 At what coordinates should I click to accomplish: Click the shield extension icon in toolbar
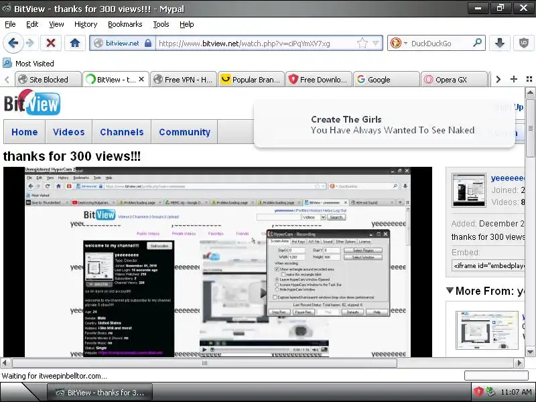click(x=524, y=43)
